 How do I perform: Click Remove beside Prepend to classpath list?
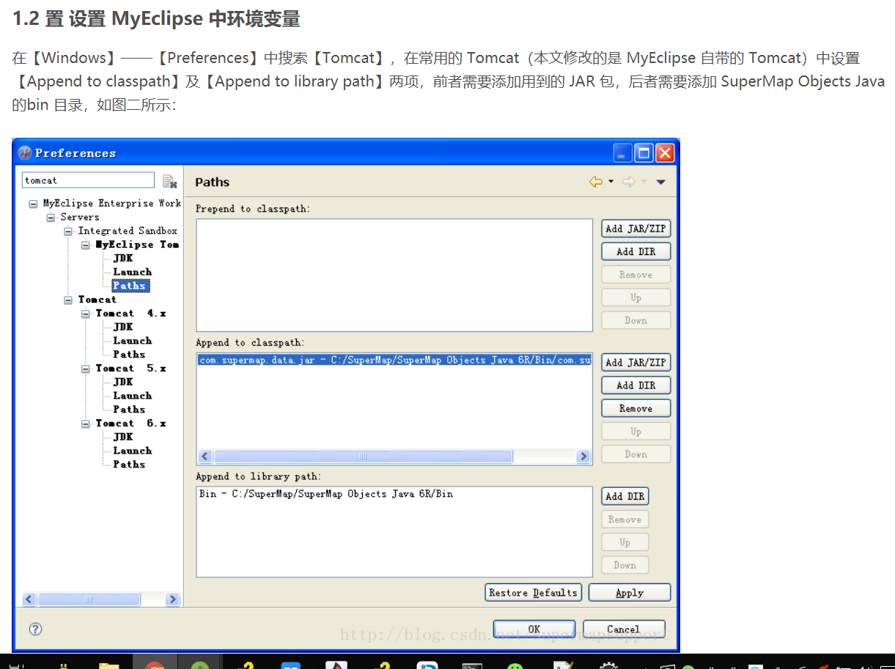(636, 275)
